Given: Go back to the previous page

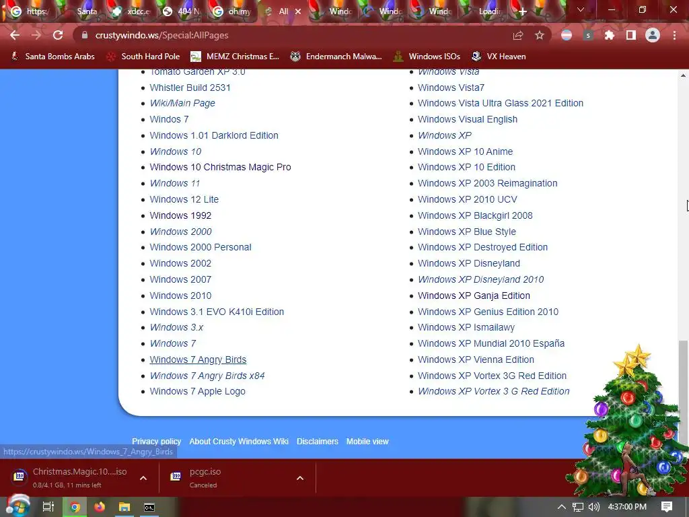Looking at the screenshot, I should tap(15, 35).
